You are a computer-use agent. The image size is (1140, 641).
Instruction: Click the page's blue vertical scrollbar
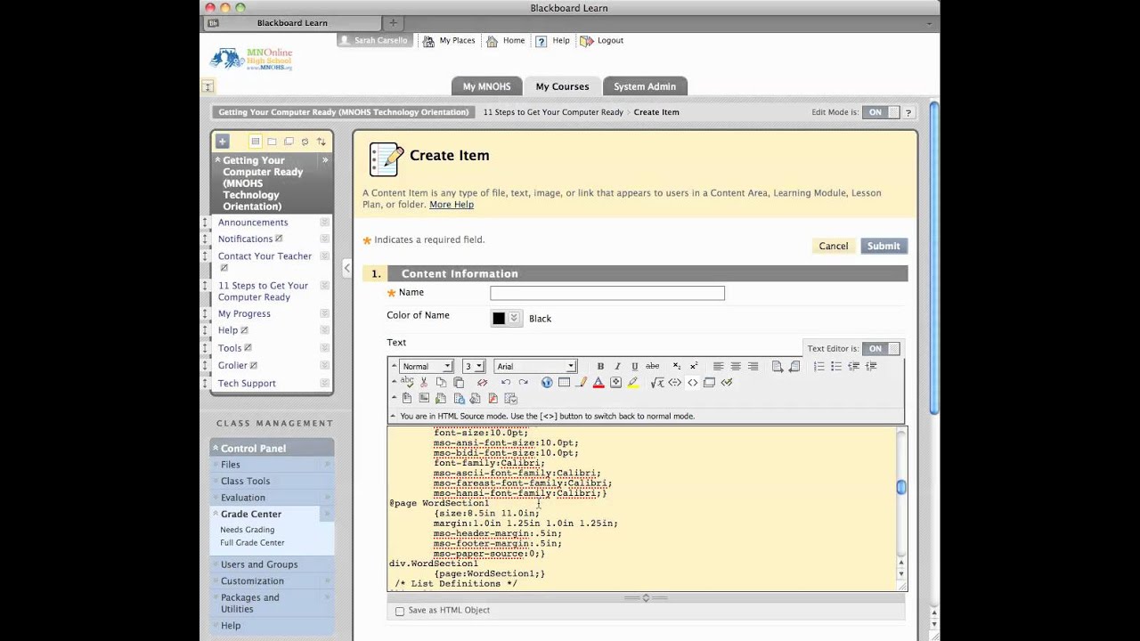[x=934, y=258]
